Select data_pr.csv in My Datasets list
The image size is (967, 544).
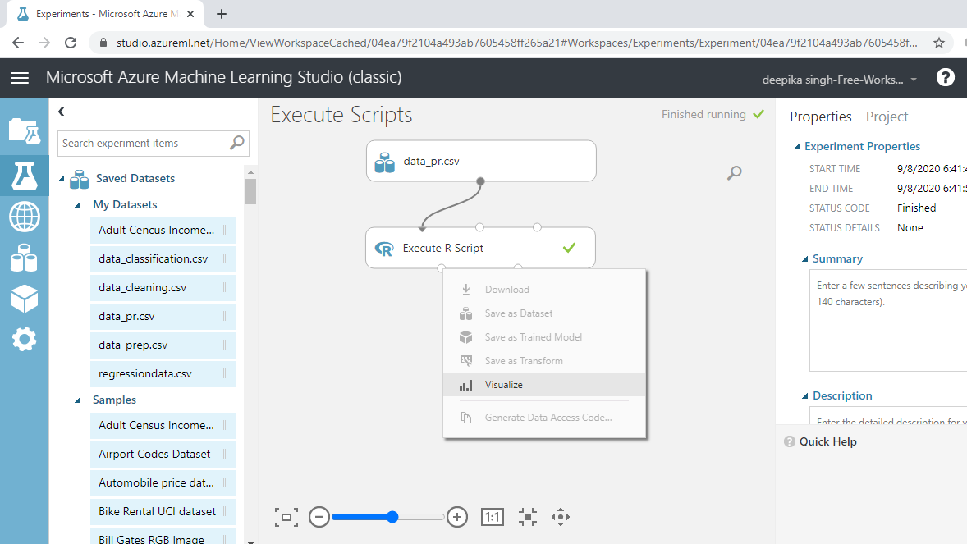[163, 317]
